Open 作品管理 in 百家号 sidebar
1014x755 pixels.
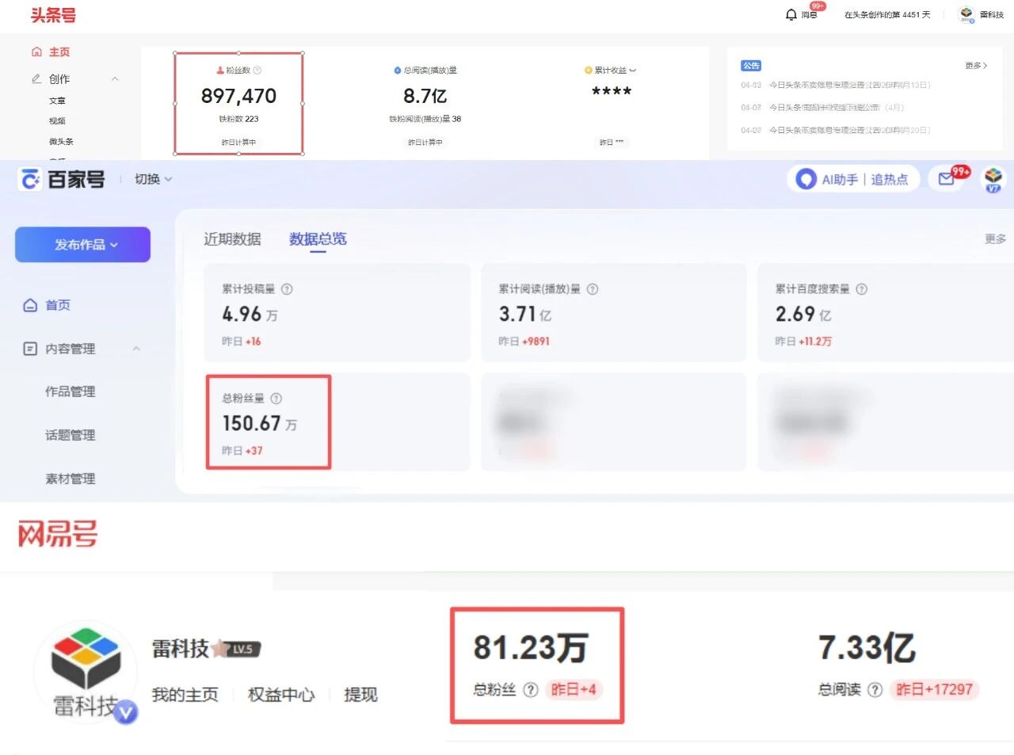[71, 391]
